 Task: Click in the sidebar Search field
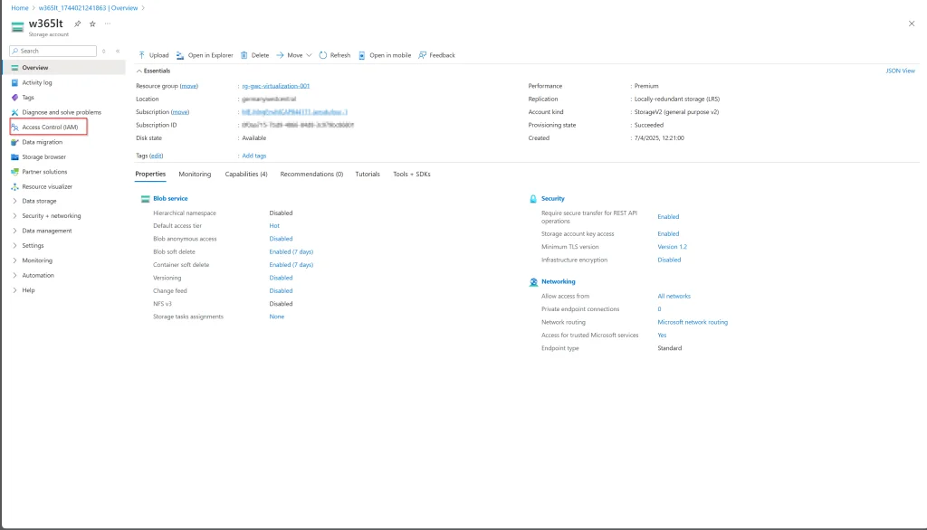click(x=53, y=51)
